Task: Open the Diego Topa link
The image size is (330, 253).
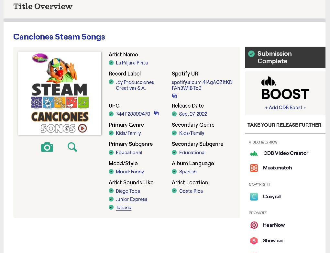Action: coord(128,191)
